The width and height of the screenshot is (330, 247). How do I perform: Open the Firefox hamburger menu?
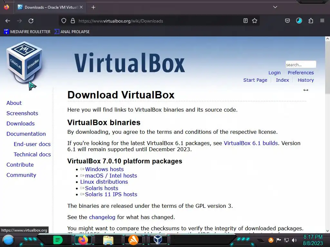point(322,21)
